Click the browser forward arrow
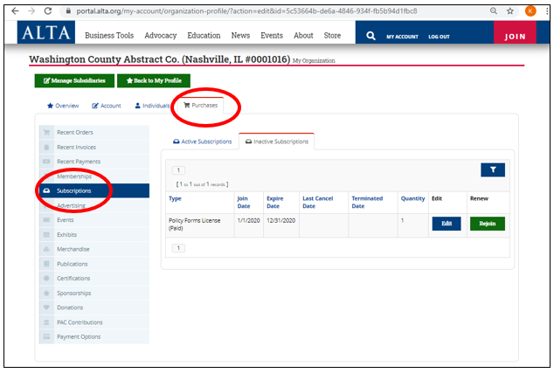554x373 pixels. coord(31,11)
